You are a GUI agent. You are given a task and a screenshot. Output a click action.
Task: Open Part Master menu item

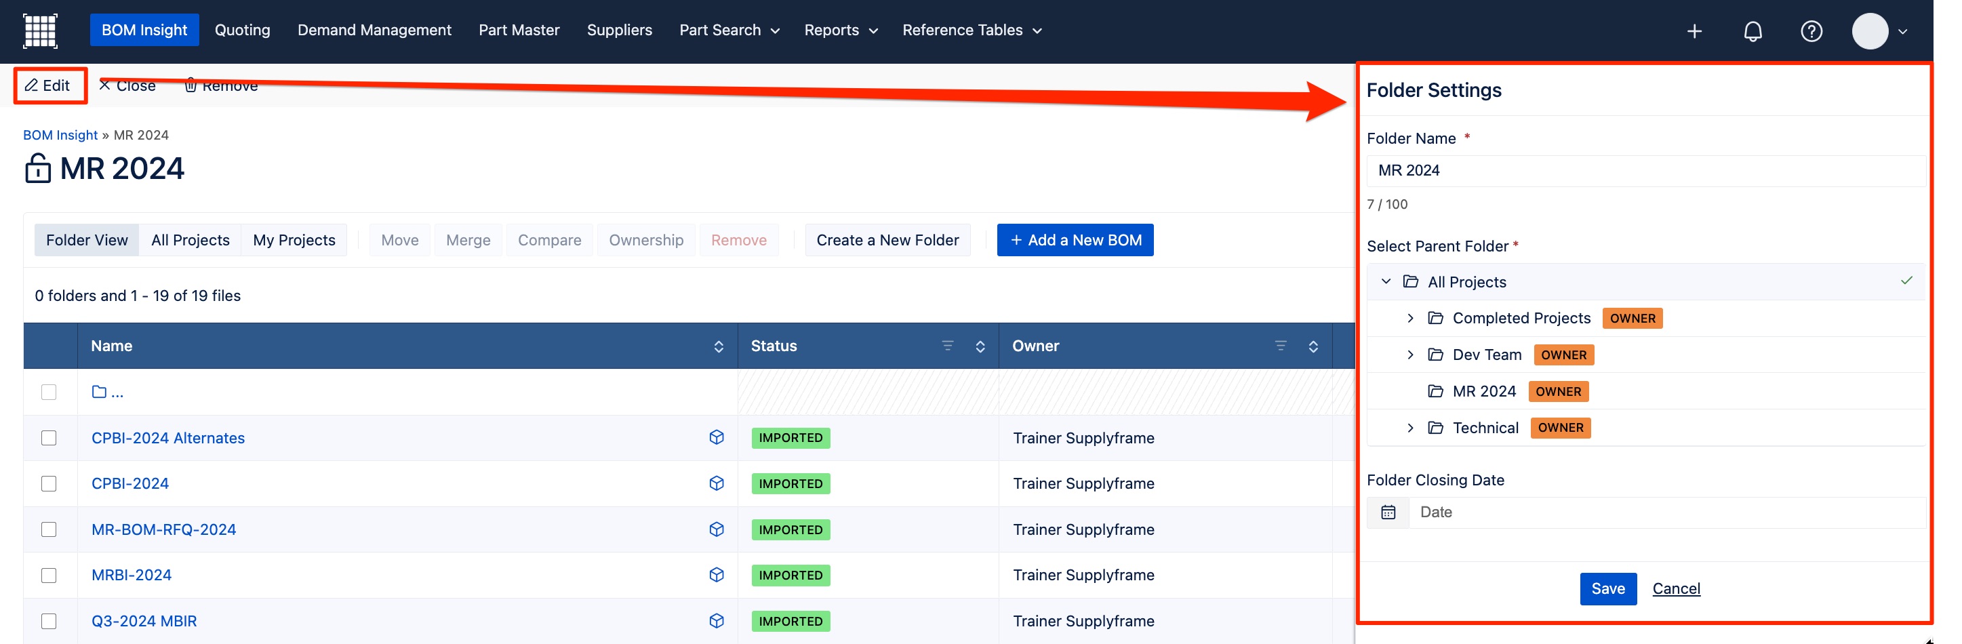click(519, 31)
